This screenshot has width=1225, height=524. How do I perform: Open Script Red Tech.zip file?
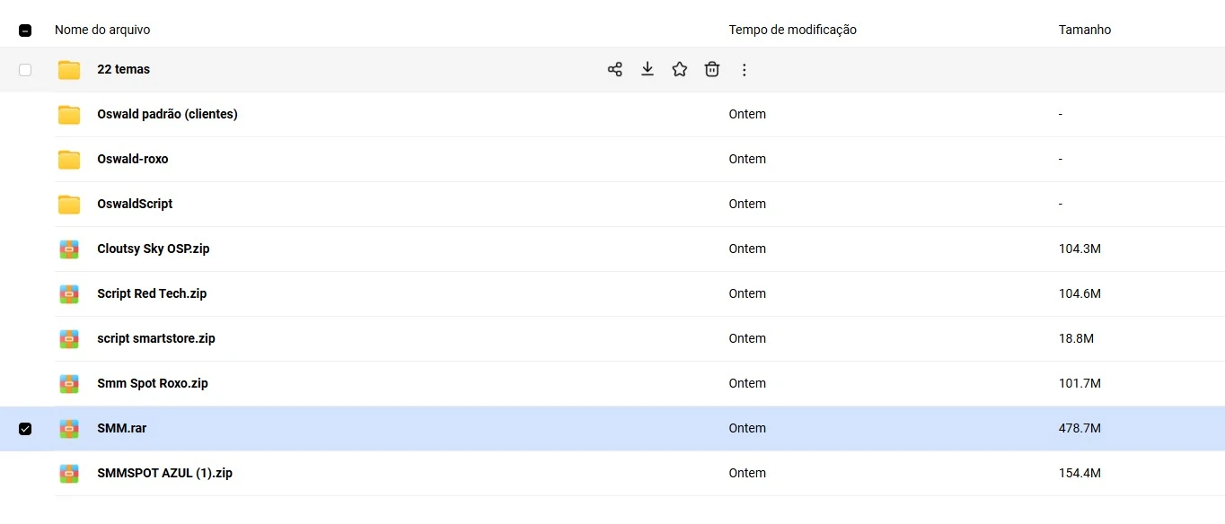152,293
